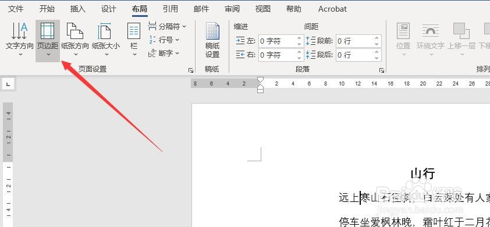The width and height of the screenshot is (490, 227).
Task: Switch to the 审阅 Review tab
Action: coord(232,9)
